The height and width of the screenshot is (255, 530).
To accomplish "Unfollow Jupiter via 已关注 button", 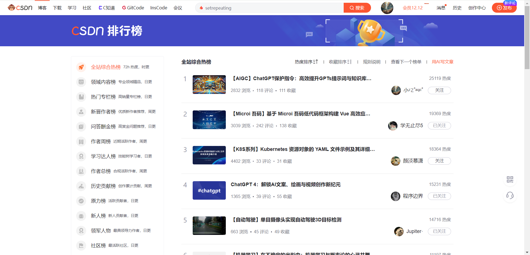I will 439,231.
